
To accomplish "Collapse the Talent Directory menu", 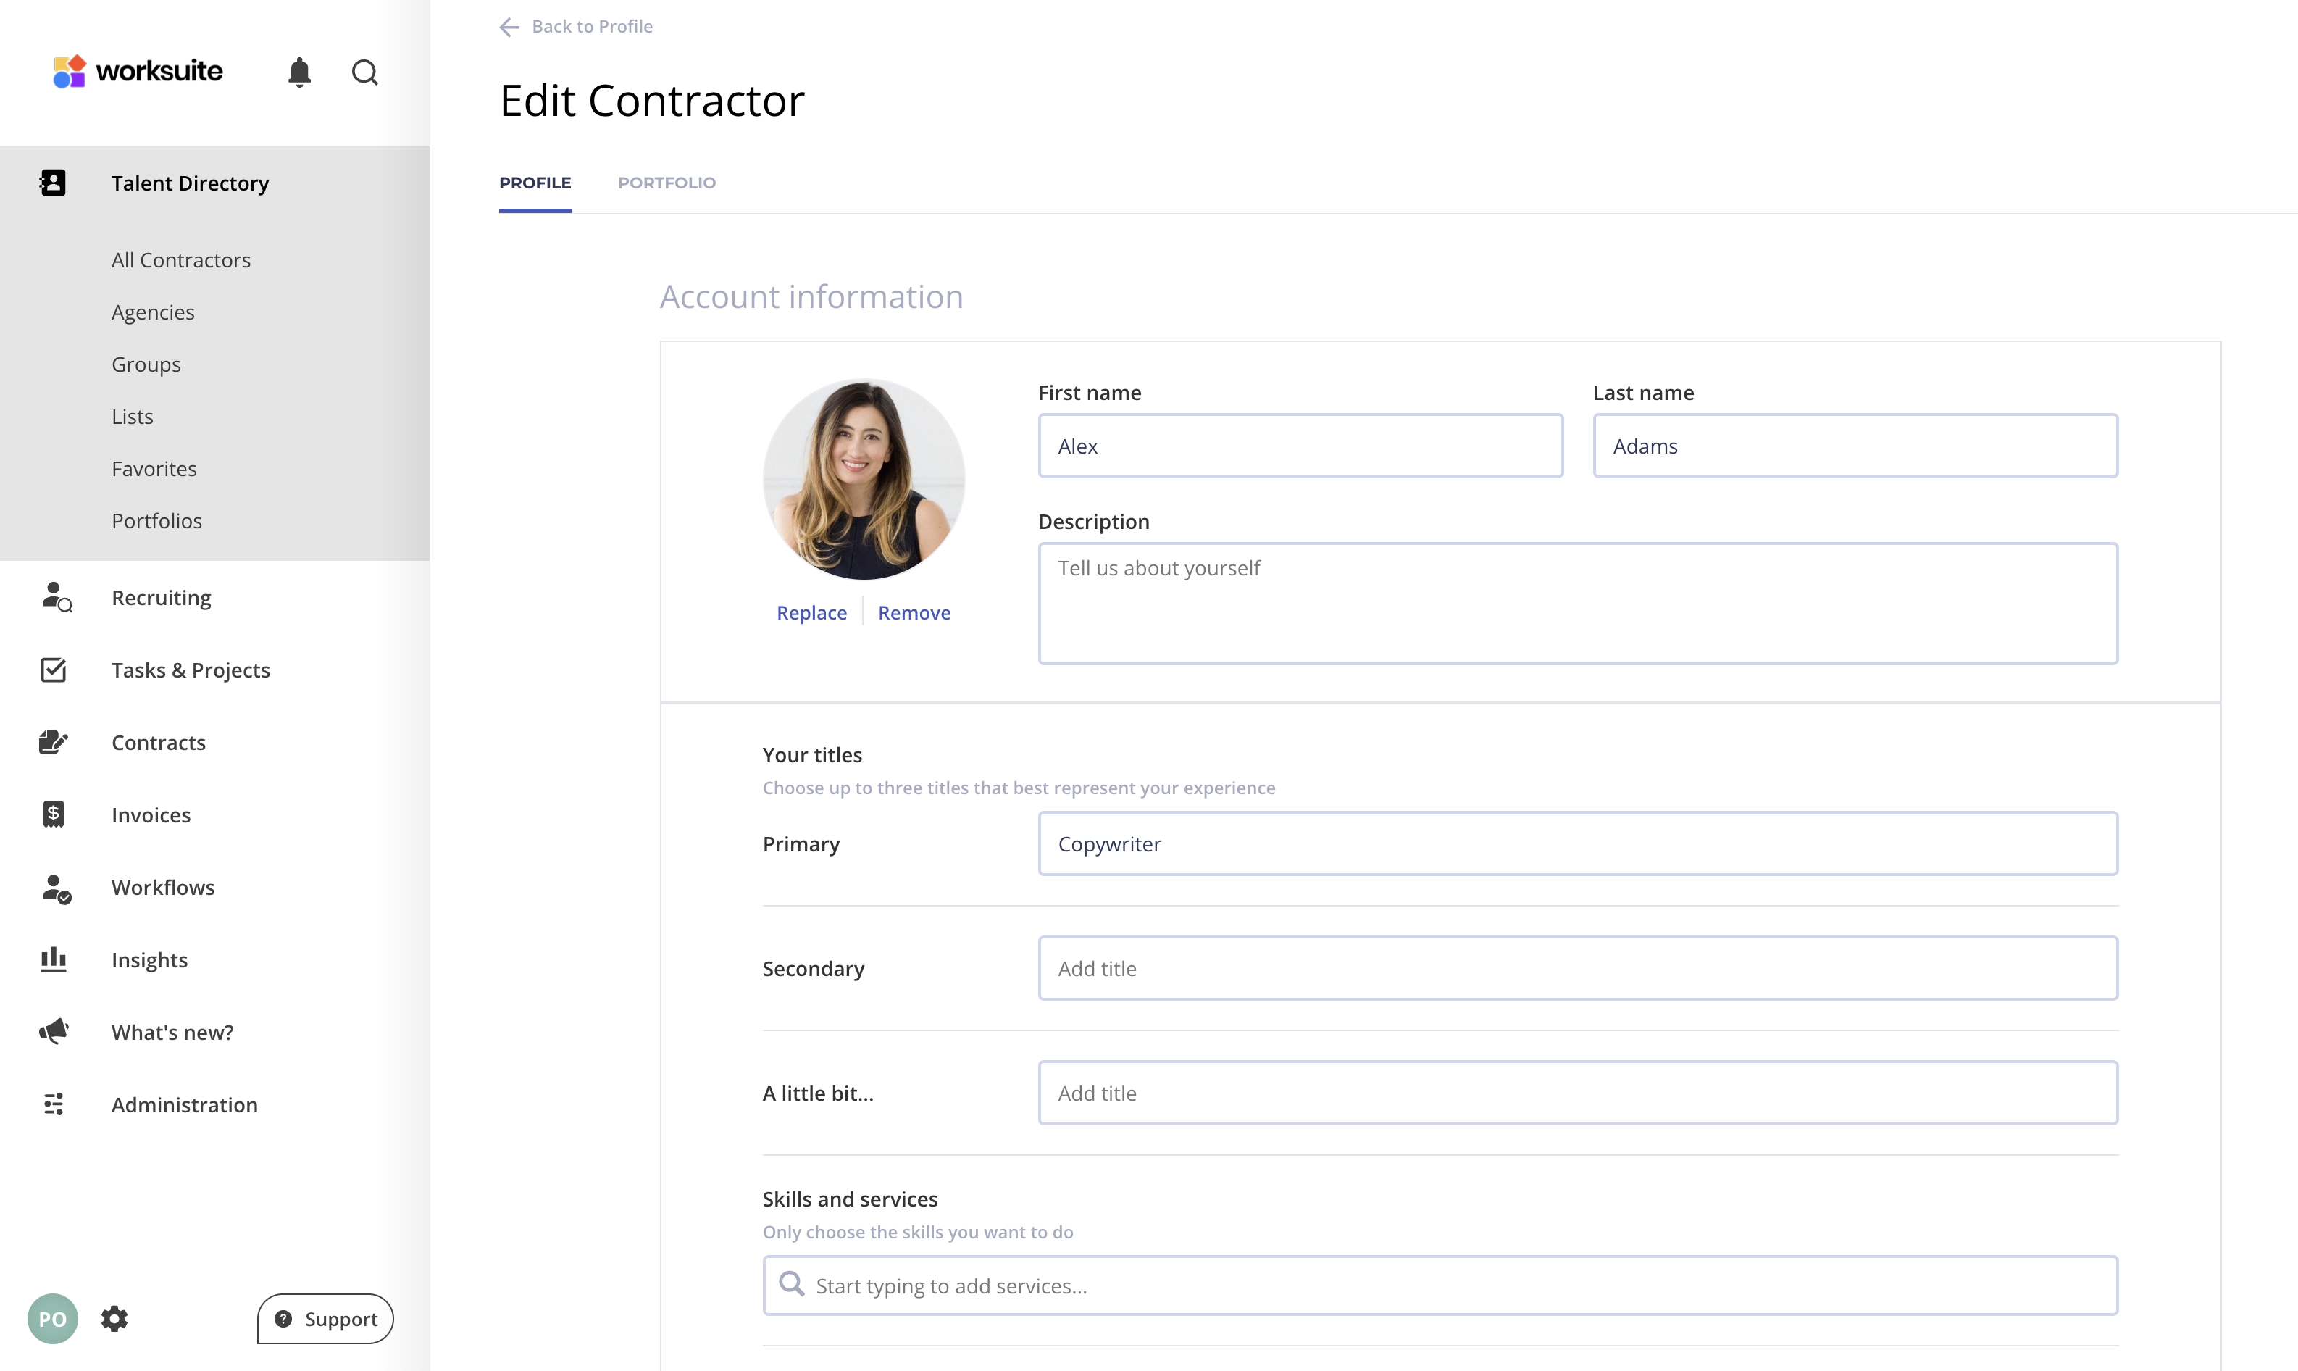I will (189, 183).
